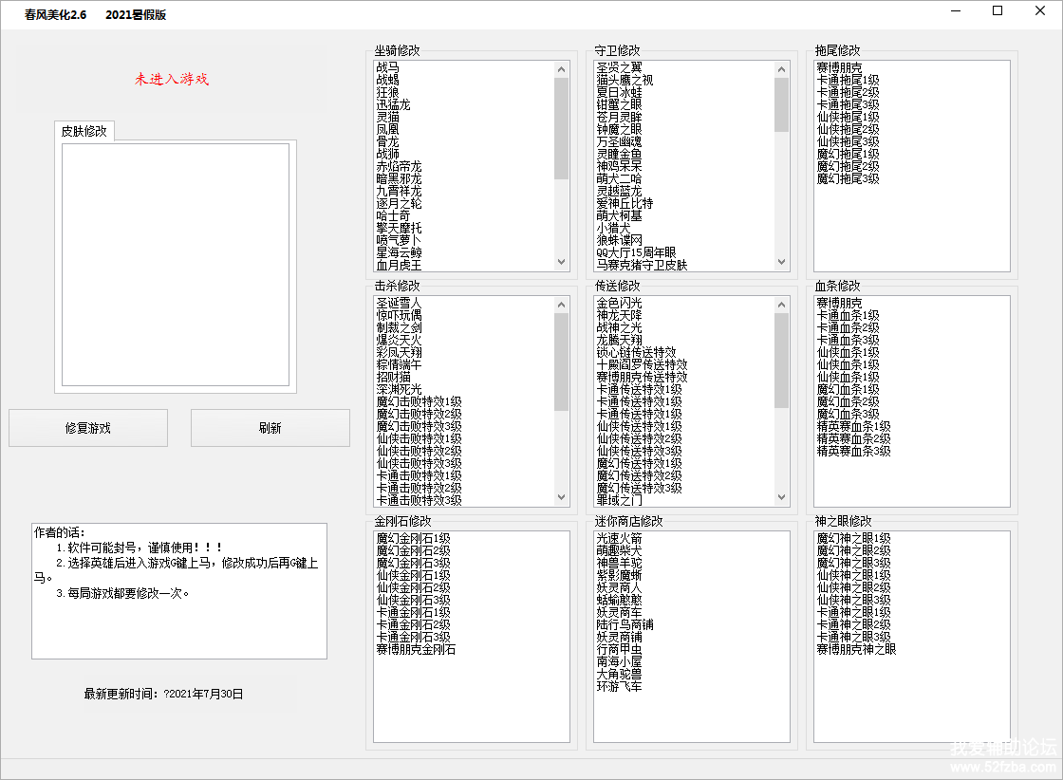This screenshot has height=780, width=1063.
Task: Choose 金色闪光 in the 传送修改 list
Action: [x=619, y=303]
